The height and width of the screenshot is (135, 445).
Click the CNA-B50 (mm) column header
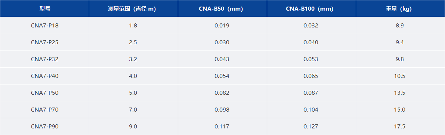(x=222, y=9)
